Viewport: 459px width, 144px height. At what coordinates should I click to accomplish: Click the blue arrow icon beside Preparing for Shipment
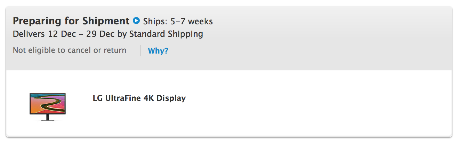coord(136,21)
